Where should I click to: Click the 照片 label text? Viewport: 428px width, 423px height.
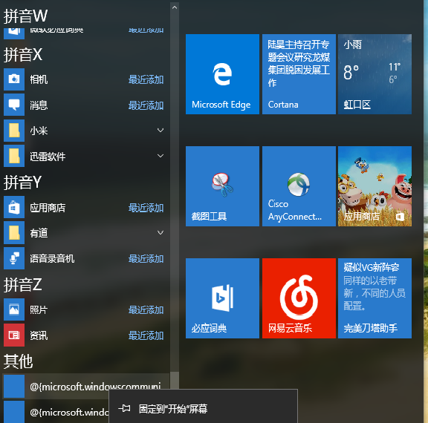click(x=39, y=310)
